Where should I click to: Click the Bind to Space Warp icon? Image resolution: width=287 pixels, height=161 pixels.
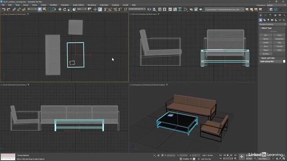(24, 9)
